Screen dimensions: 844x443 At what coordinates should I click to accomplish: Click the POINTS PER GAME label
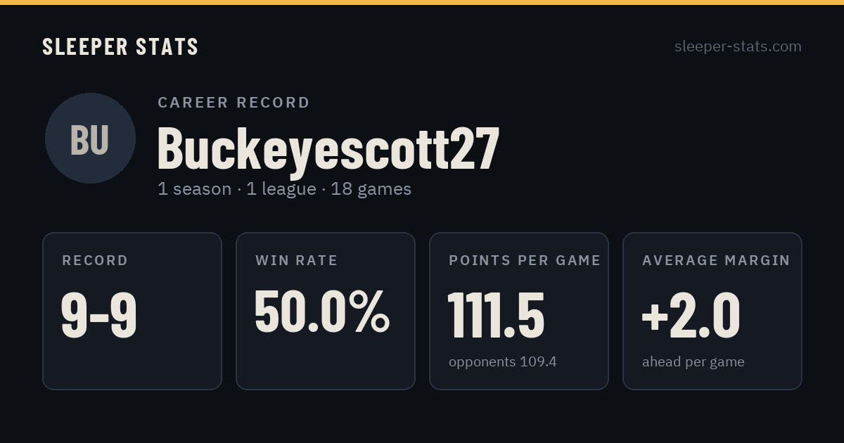coord(525,261)
